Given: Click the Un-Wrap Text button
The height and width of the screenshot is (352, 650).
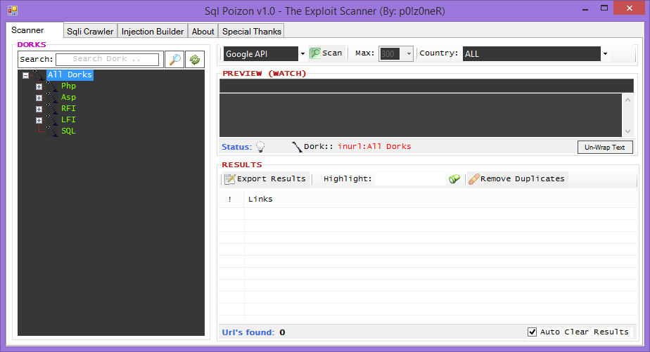Looking at the screenshot, I should 605,147.
